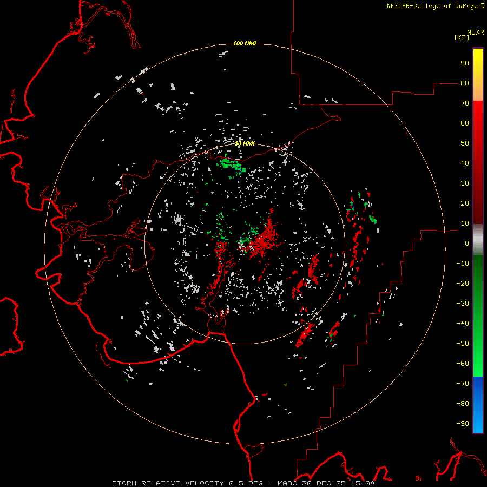Viewport: 487px width, 487px height.
Task: Click the gray zero-velocity segment of color bar
Action: point(478,240)
